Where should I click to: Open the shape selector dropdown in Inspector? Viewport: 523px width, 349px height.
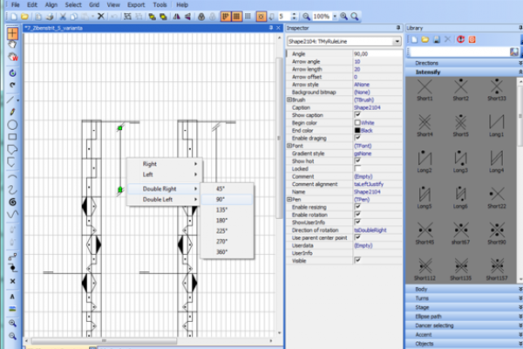click(x=397, y=41)
